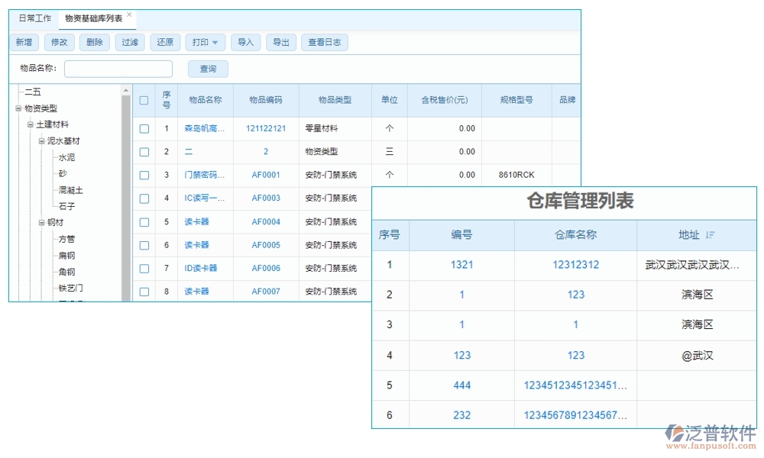Select the 修改 (Modify) toolbar button
764x458 pixels.
coord(59,42)
